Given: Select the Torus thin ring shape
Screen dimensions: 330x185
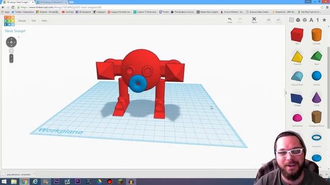Looking at the screenshot, I should coord(317,138).
